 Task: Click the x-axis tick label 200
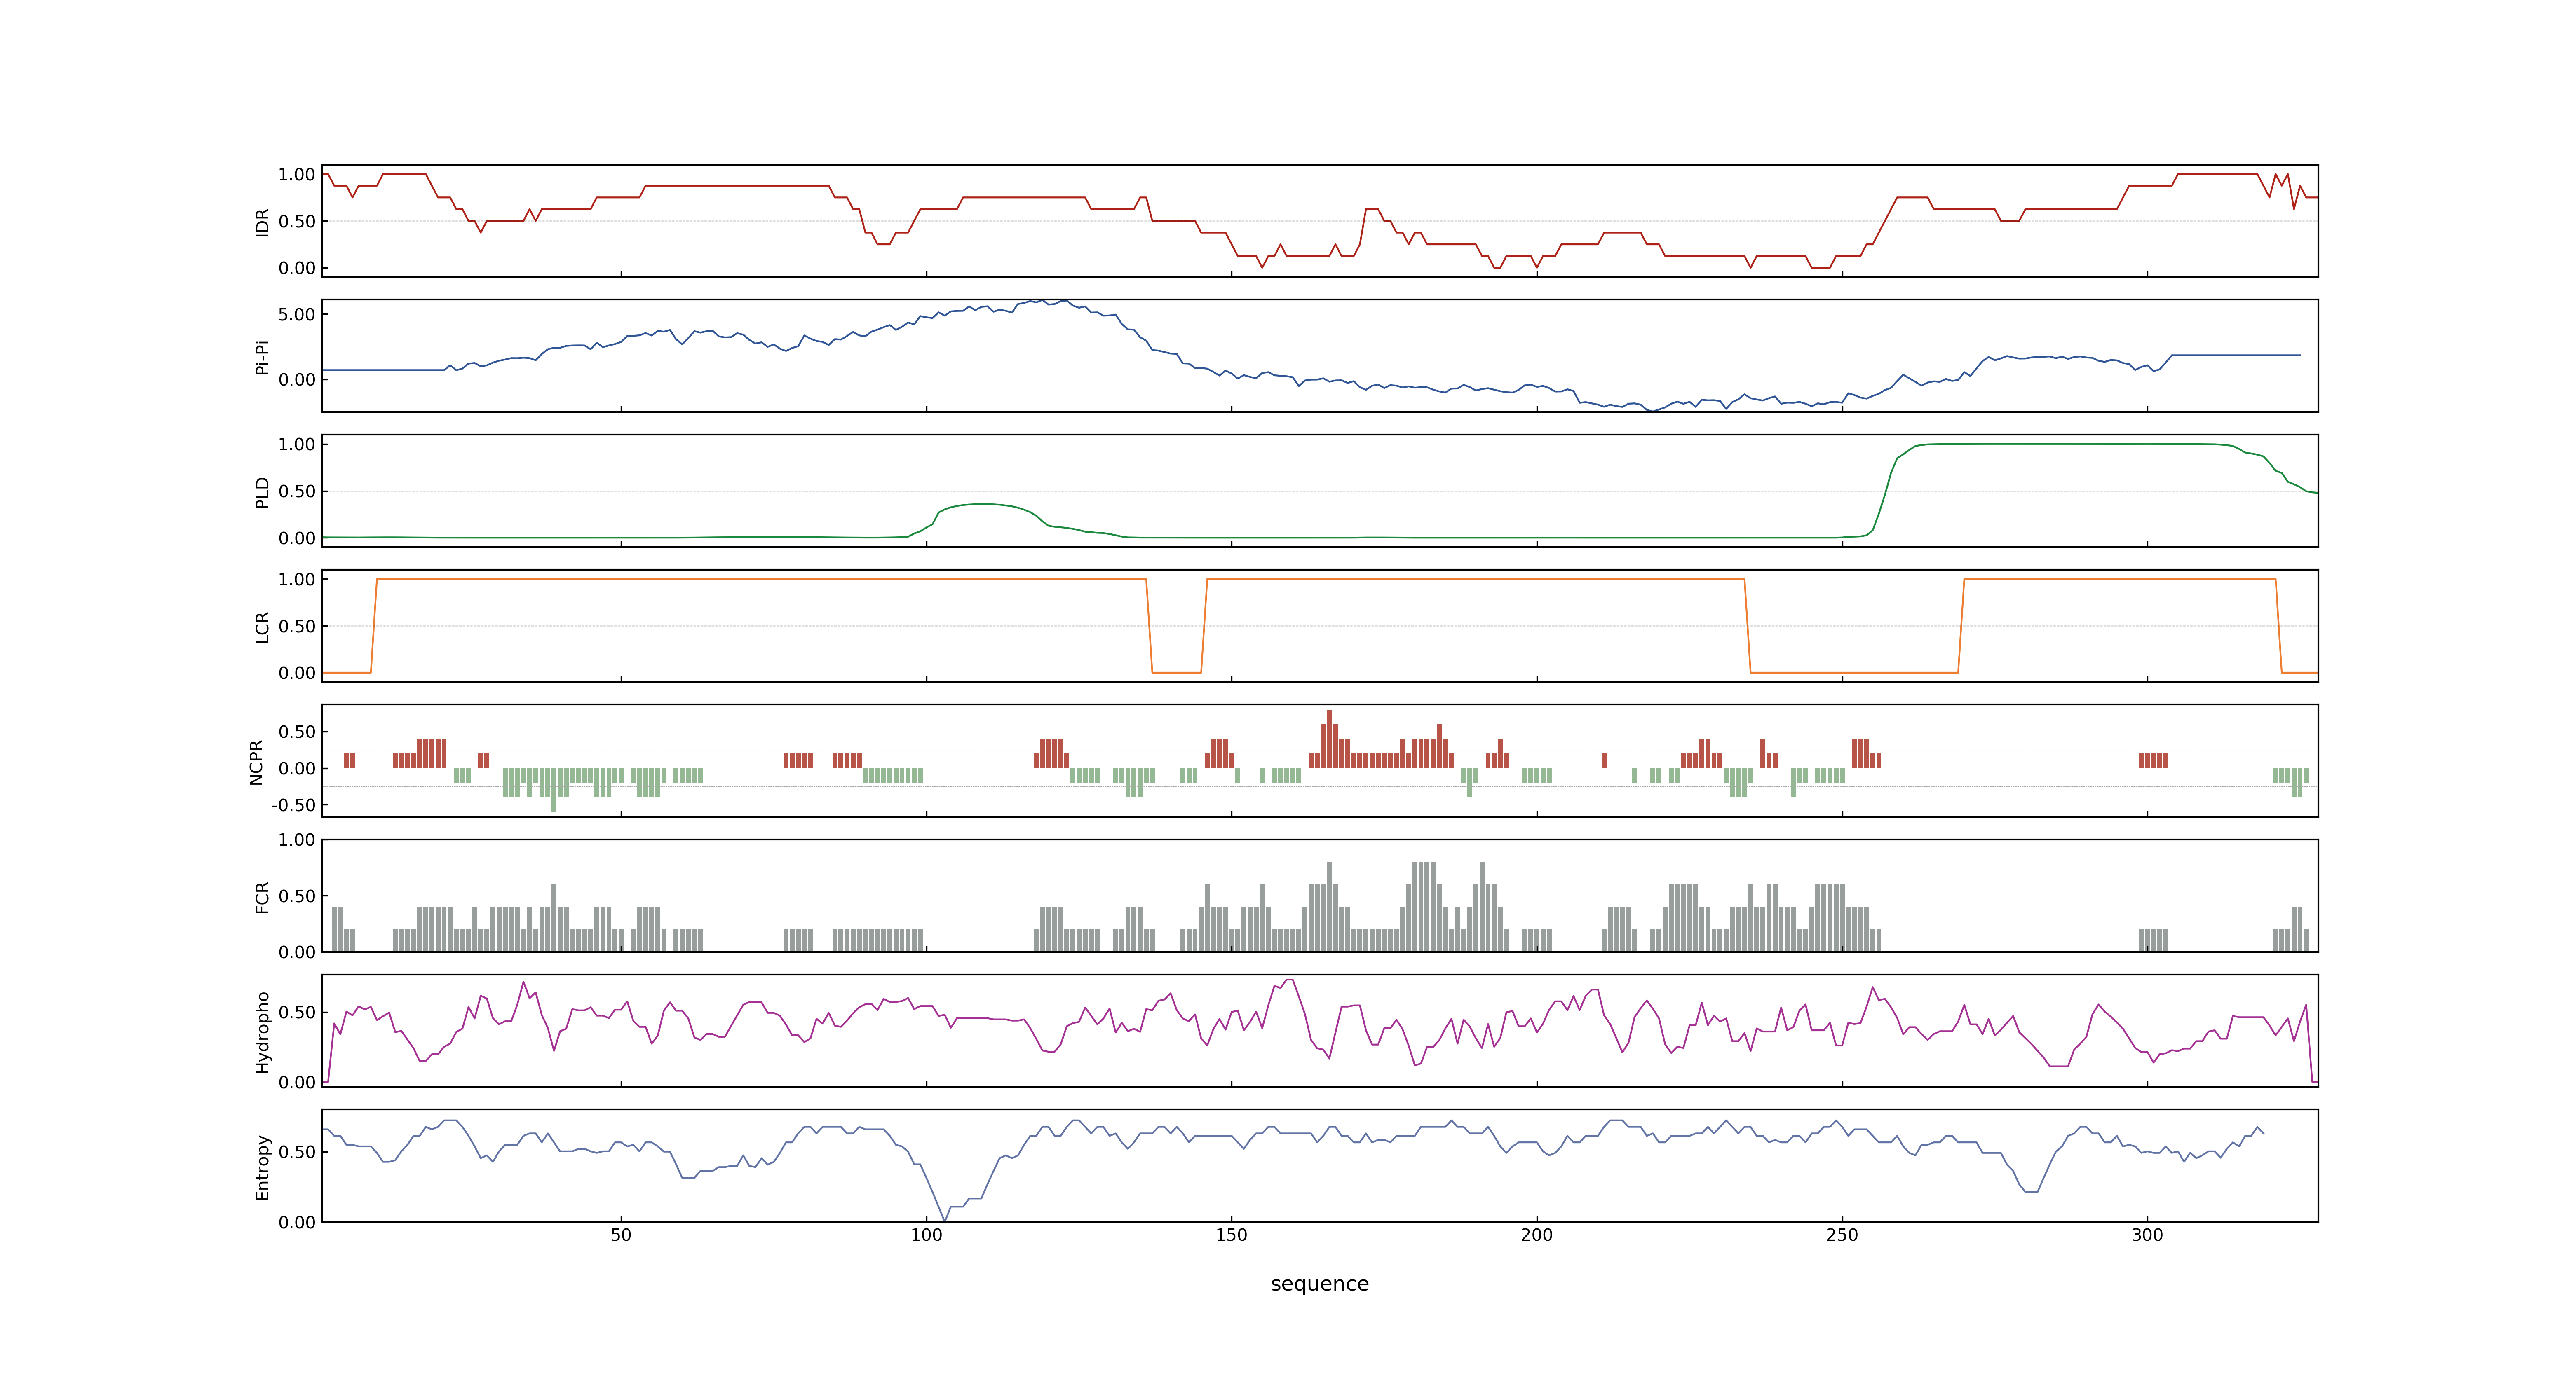tap(1537, 1235)
